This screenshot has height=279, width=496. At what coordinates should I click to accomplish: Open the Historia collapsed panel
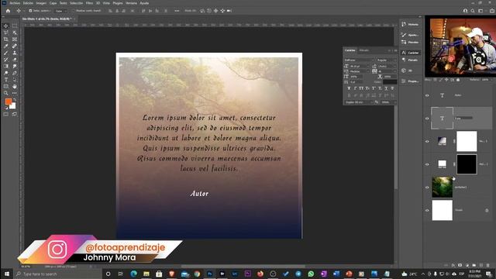[x=410, y=24]
